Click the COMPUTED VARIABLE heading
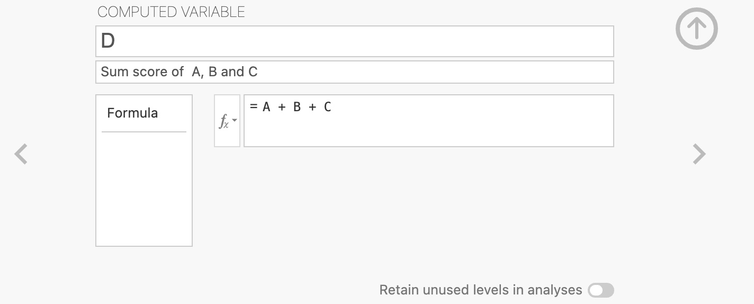Screen dimensions: 754x304 pos(171,12)
